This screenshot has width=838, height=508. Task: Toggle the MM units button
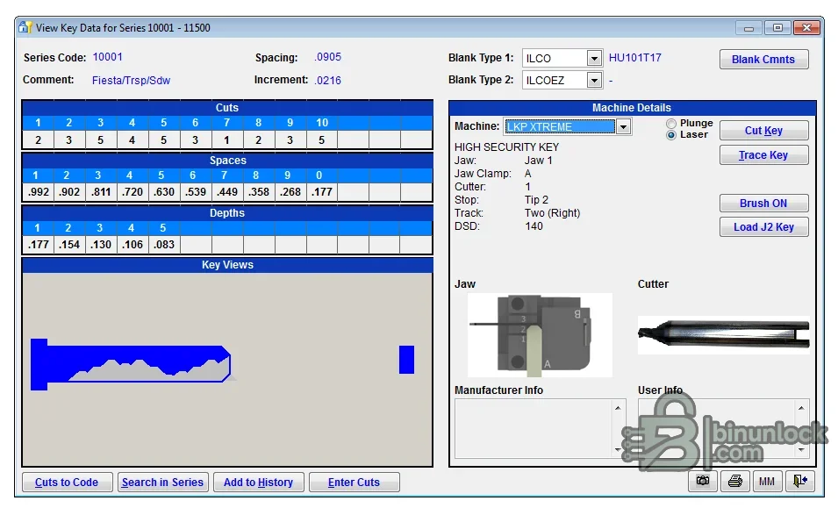(767, 482)
